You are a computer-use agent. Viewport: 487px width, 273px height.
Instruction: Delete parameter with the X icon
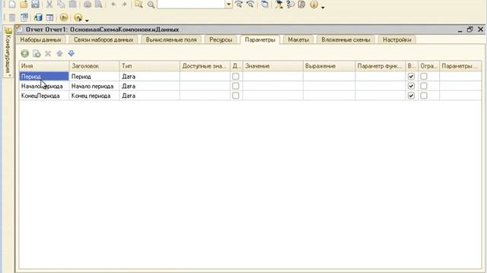48,54
